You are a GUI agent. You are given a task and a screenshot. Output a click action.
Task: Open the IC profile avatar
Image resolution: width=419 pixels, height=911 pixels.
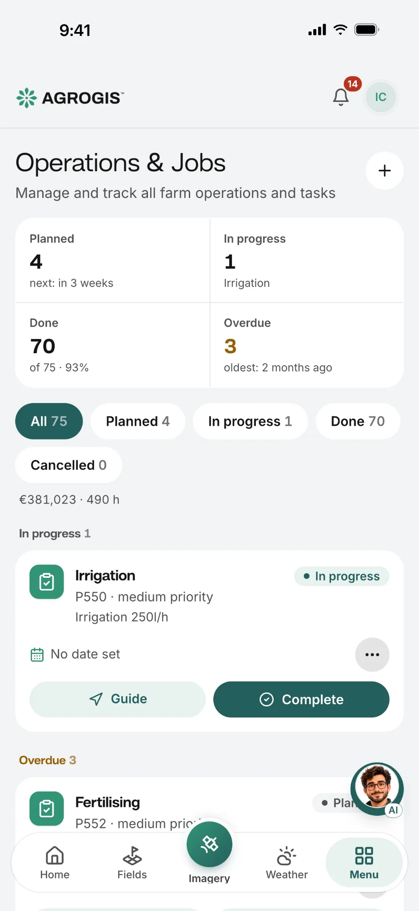pyautogui.click(x=381, y=97)
